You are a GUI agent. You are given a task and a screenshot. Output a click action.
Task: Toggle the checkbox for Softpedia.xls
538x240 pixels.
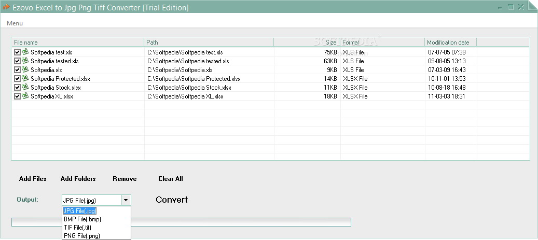(17, 70)
